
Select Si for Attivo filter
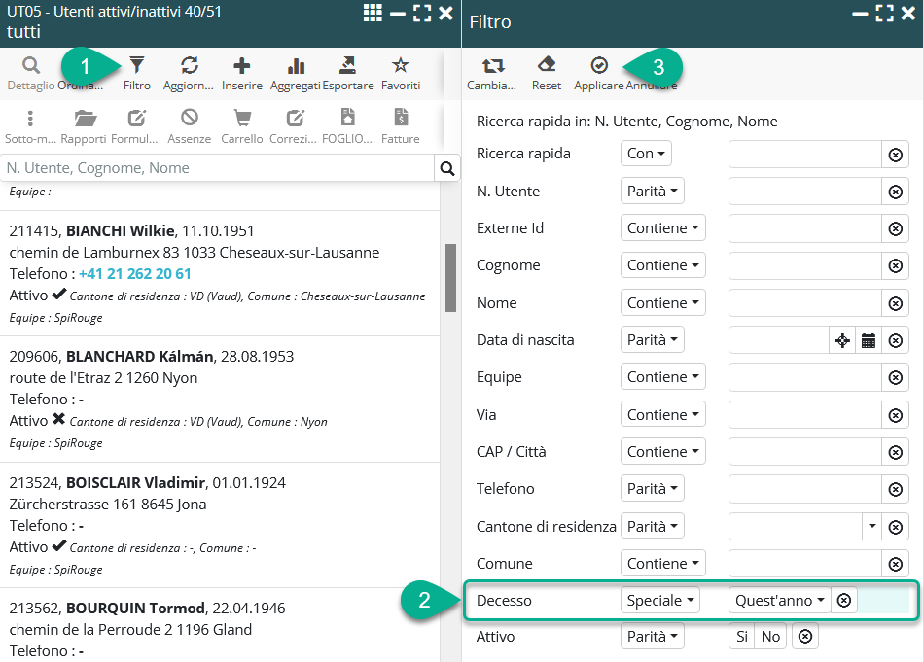tap(742, 637)
